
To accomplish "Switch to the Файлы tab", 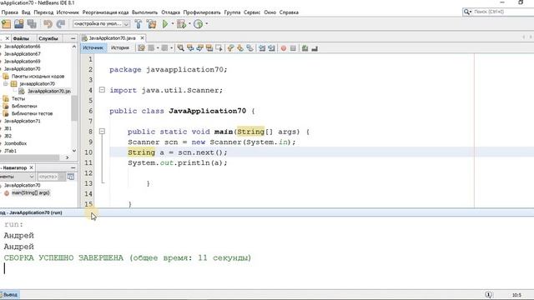I will (x=21, y=38).
